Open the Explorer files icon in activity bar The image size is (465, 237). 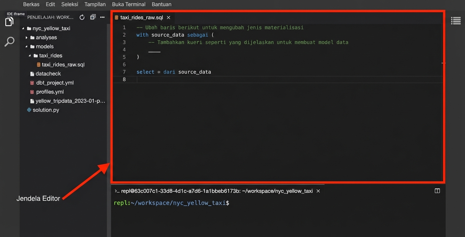pos(9,22)
